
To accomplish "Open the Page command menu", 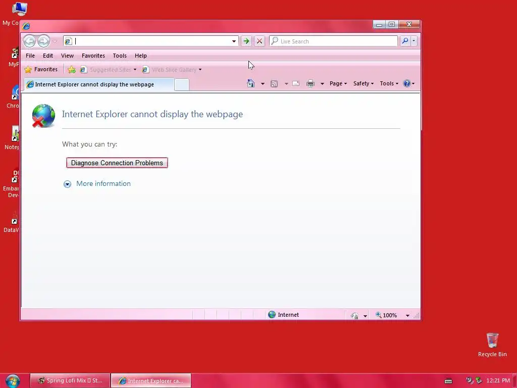I will (x=338, y=83).
